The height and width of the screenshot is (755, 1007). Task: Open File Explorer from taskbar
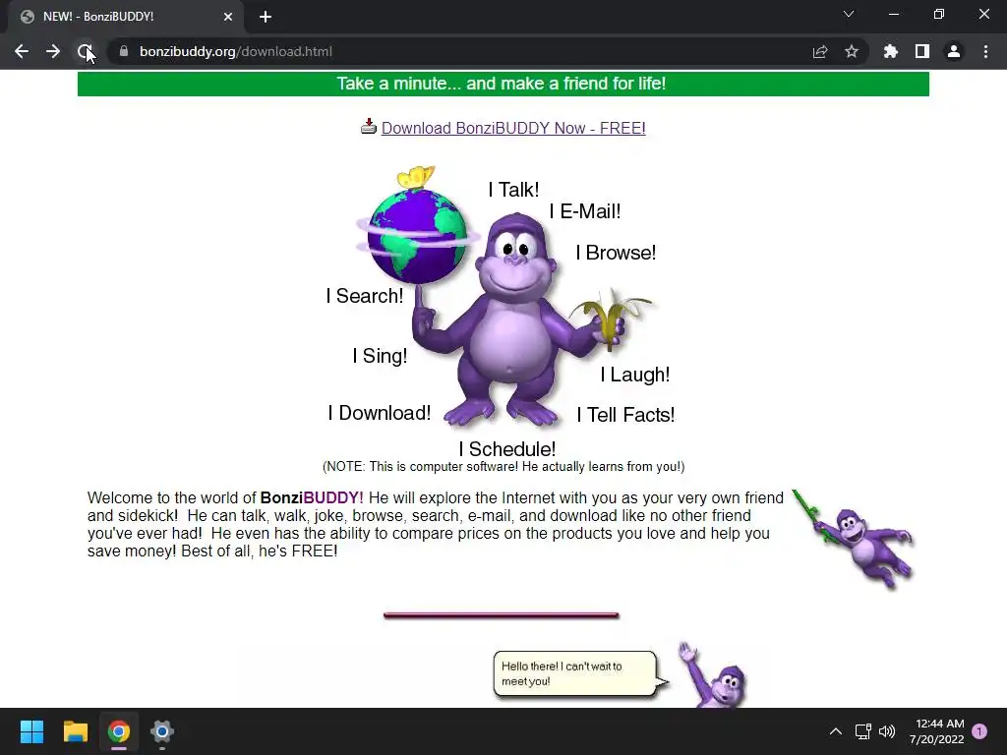[75, 731]
